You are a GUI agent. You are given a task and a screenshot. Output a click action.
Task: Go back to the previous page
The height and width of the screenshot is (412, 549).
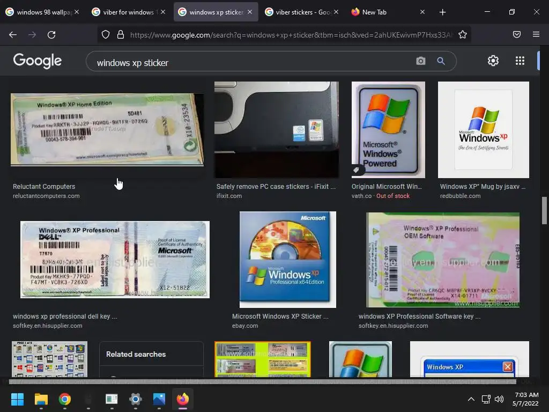(13, 35)
